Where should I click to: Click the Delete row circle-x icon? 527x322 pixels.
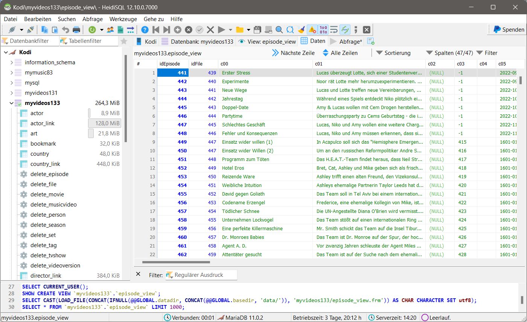click(x=189, y=30)
